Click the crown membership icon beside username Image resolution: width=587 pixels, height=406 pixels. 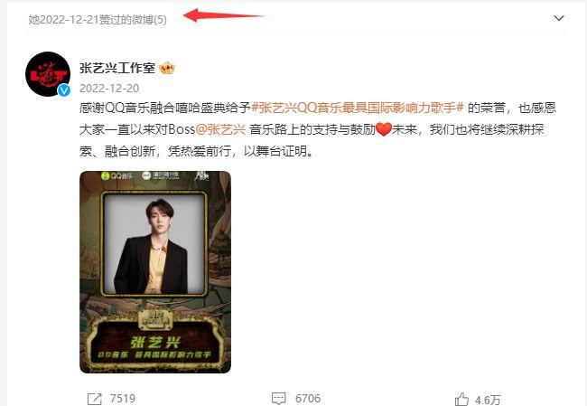pyautogui.click(x=167, y=68)
